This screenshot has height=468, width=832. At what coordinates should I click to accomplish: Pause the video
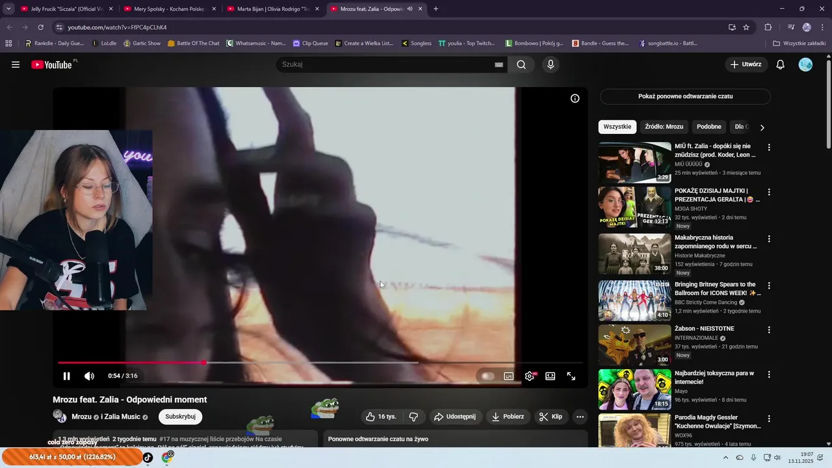pyautogui.click(x=66, y=376)
